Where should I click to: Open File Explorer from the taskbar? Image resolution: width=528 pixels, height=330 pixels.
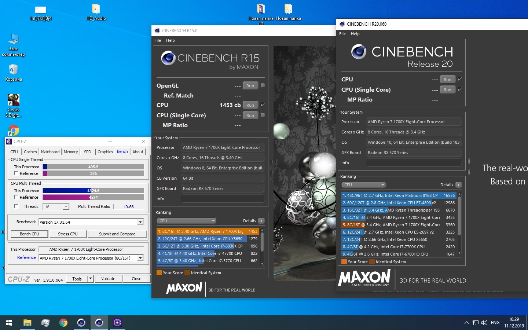(x=27, y=323)
